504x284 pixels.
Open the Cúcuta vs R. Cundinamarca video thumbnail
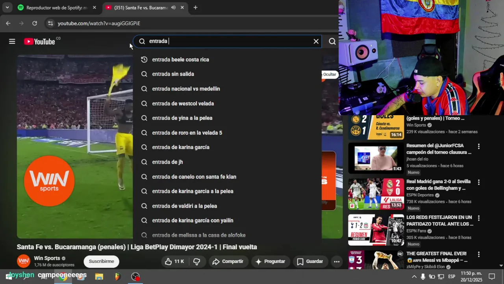pyautogui.click(x=376, y=127)
